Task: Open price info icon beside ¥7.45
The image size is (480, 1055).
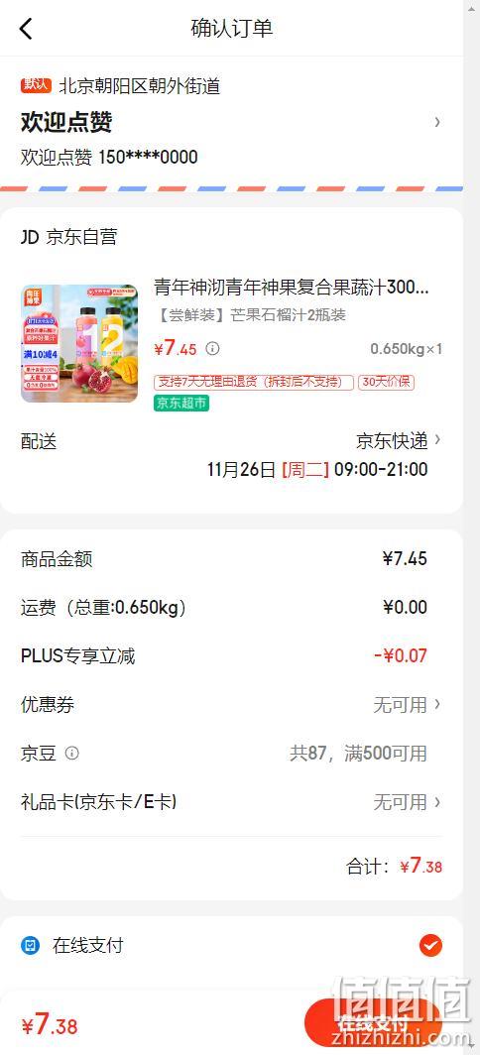Action: tap(213, 349)
